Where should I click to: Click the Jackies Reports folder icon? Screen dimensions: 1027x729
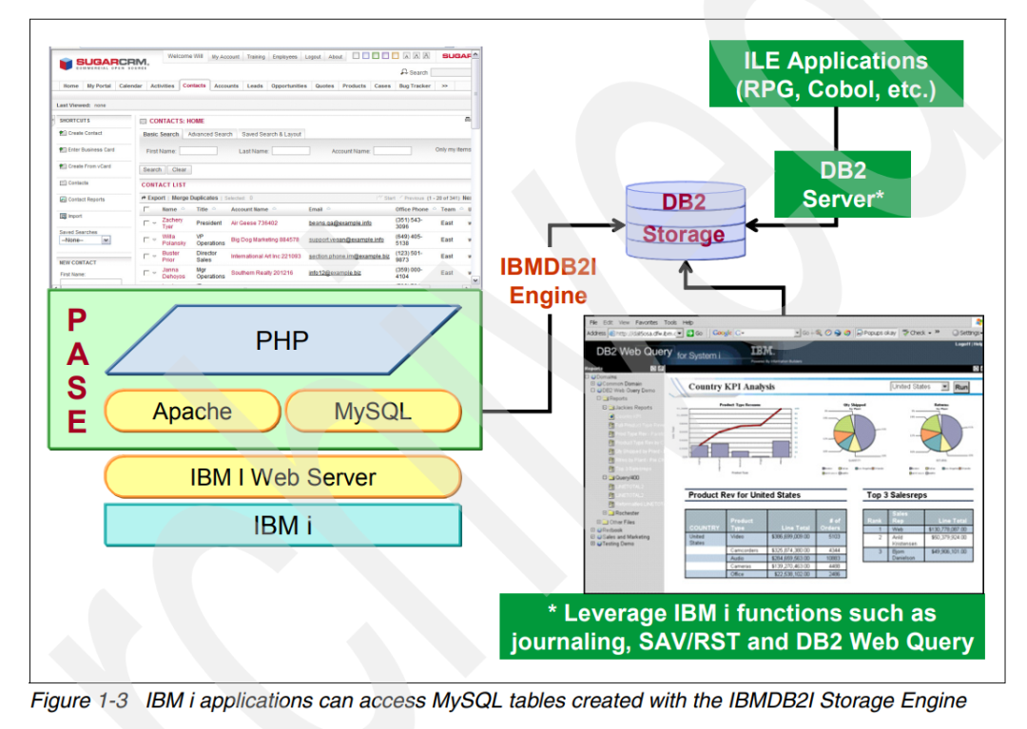coord(610,407)
